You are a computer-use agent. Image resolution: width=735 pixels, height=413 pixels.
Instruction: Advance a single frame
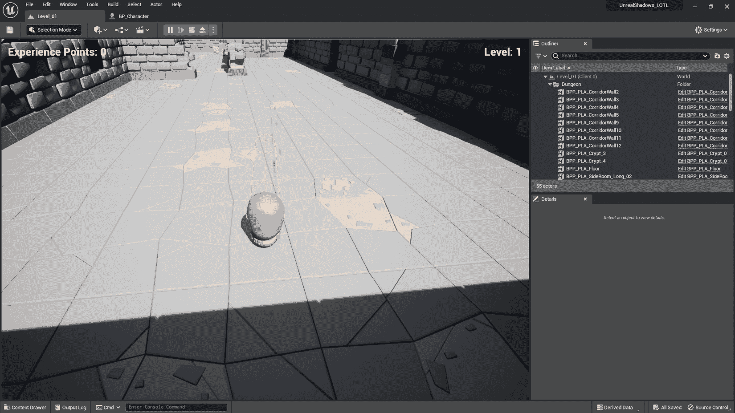click(181, 30)
